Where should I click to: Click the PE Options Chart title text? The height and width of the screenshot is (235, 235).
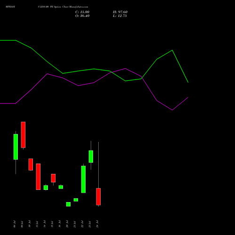click(x=63, y=7)
